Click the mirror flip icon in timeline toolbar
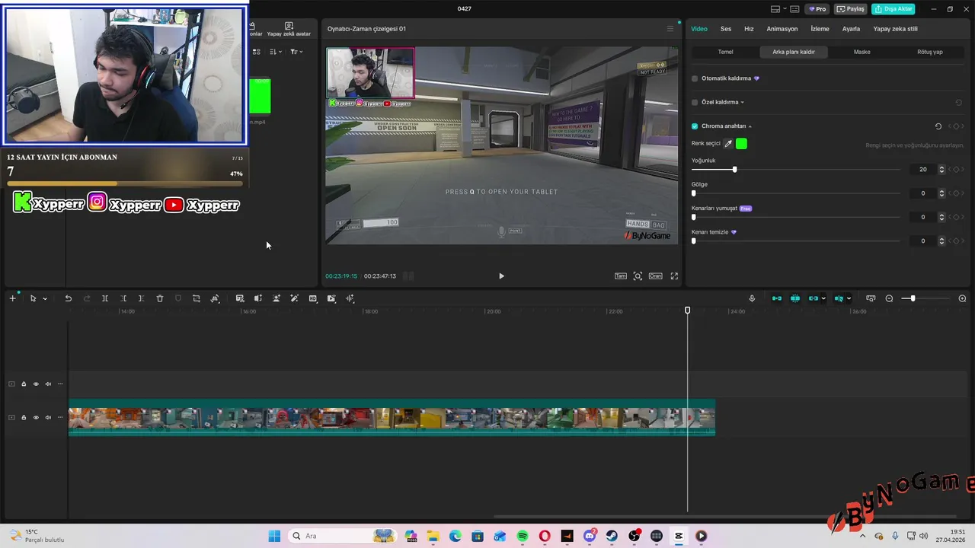This screenshot has width=975, height=548. pos(258,298)
